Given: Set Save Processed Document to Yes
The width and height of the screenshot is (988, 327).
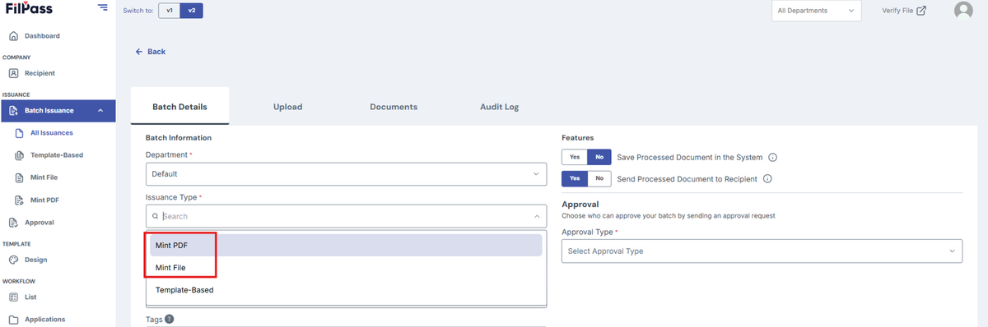Looking at the screenshot, I should (x=574, y=157).
